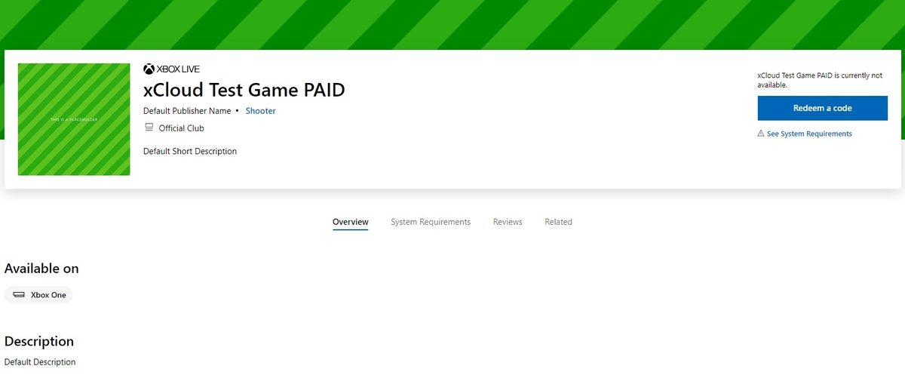Click the Description heading

click(x=39, y=342)
